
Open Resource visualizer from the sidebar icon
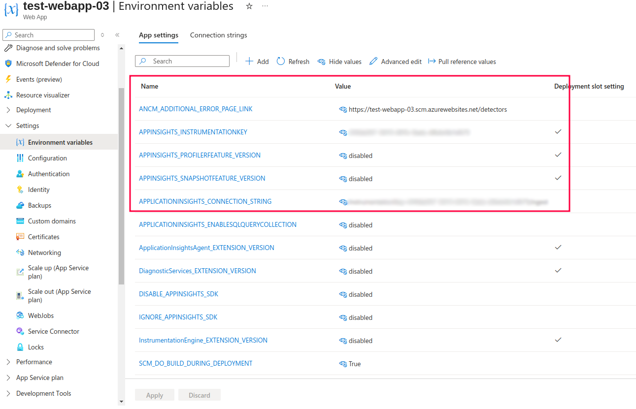(x=8, y=95)
